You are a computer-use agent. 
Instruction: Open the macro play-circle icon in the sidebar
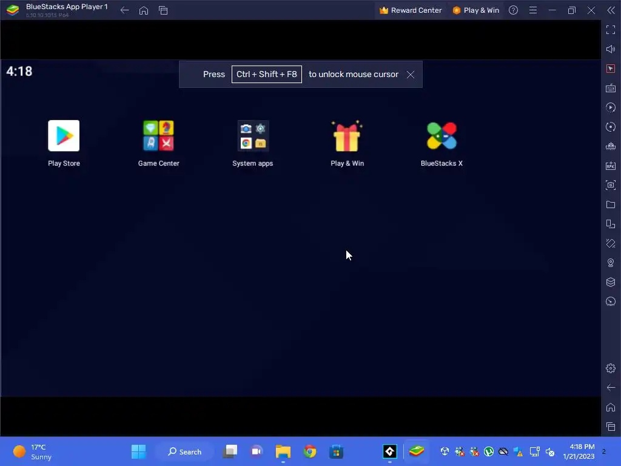pos(611,107)
